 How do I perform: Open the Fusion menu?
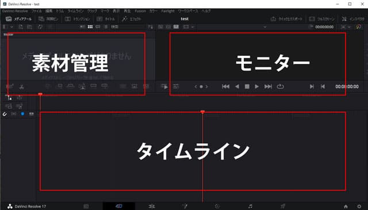[140, 11]
